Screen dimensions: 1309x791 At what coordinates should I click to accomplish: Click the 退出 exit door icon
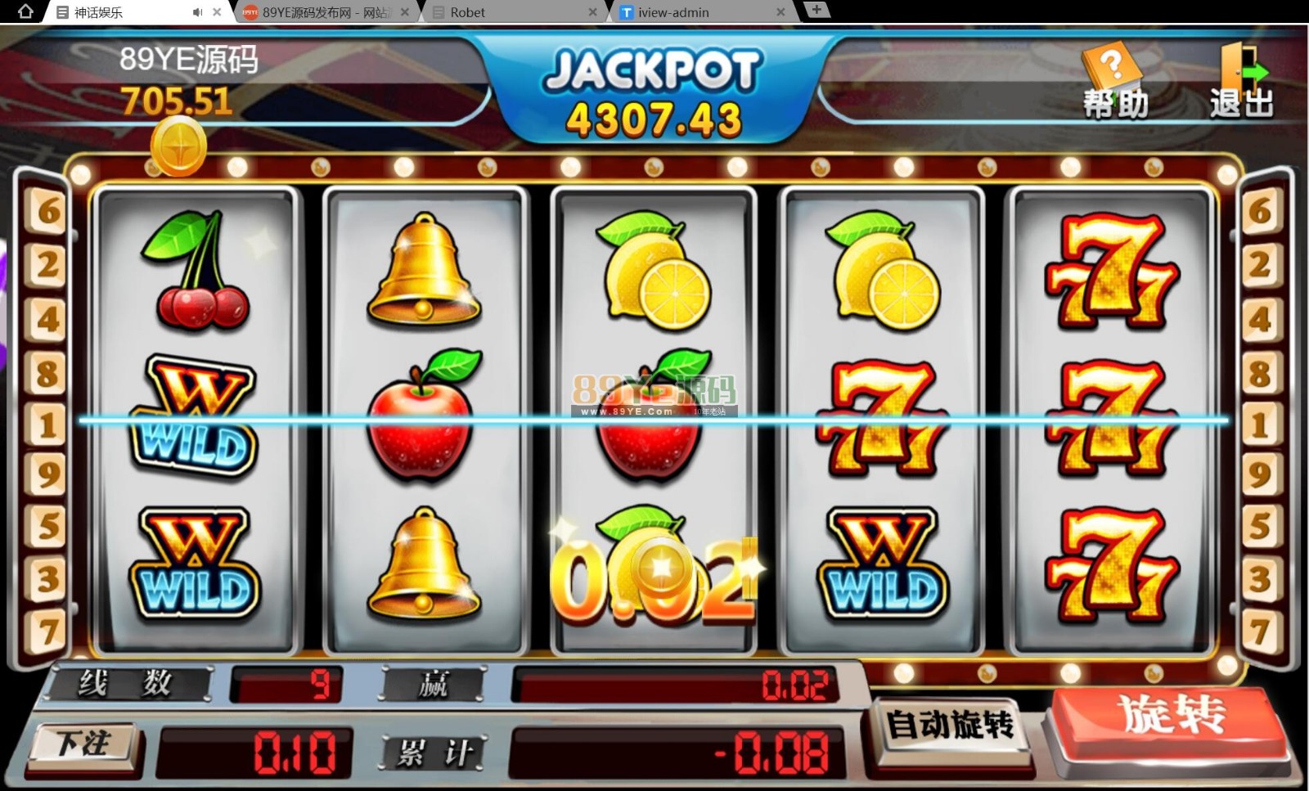click(x=1241, y=80)
